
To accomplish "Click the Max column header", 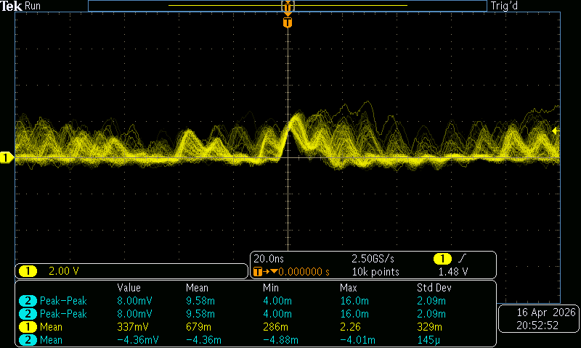I will [x=349, y=288].
